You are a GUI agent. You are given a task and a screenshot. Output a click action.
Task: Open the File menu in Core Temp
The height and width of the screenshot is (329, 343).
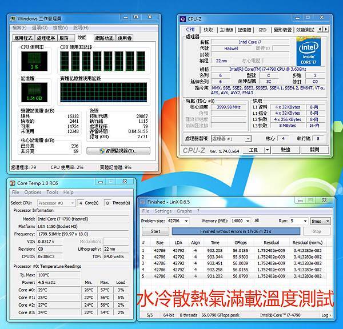click(15, 192)
